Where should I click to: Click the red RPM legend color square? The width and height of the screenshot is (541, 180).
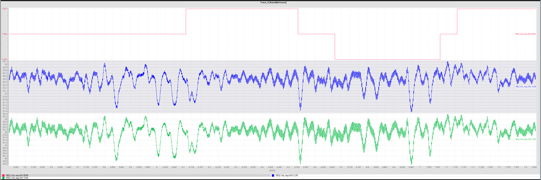tap(3, 175)
